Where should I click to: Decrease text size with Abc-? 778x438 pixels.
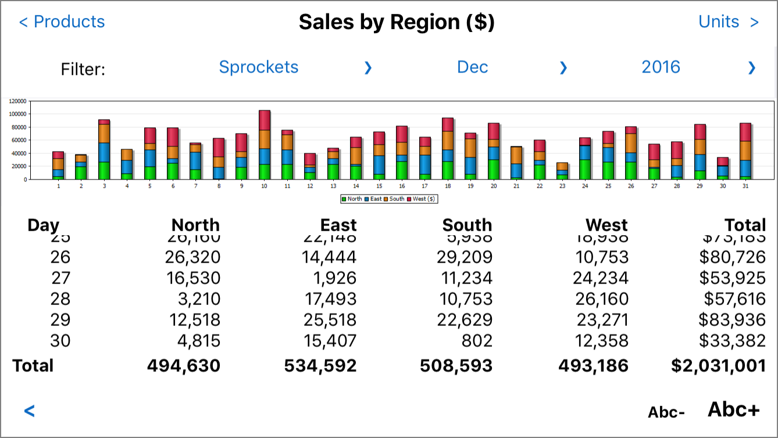tap(666, 412)
